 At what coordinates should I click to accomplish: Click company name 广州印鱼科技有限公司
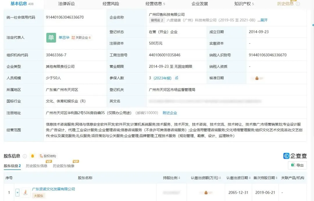[x=167, y=15]
